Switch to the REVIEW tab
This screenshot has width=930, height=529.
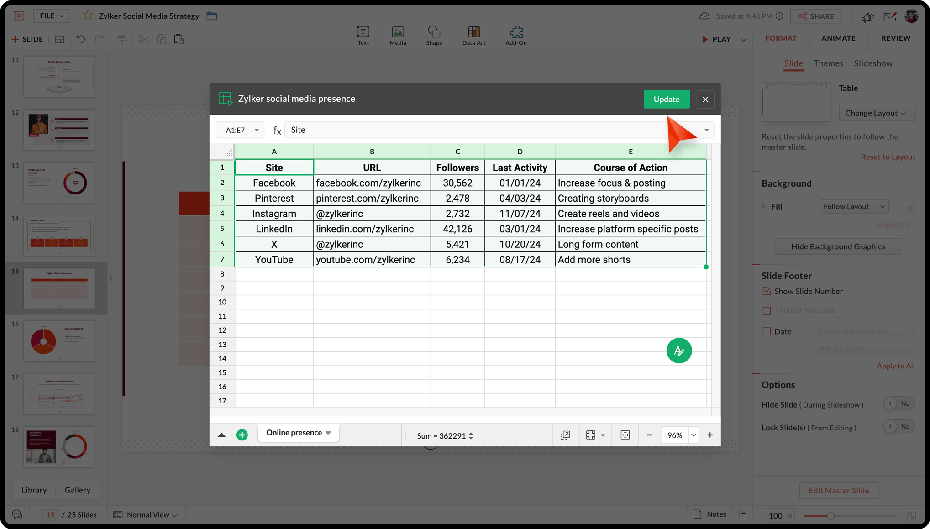click(895, 38)
